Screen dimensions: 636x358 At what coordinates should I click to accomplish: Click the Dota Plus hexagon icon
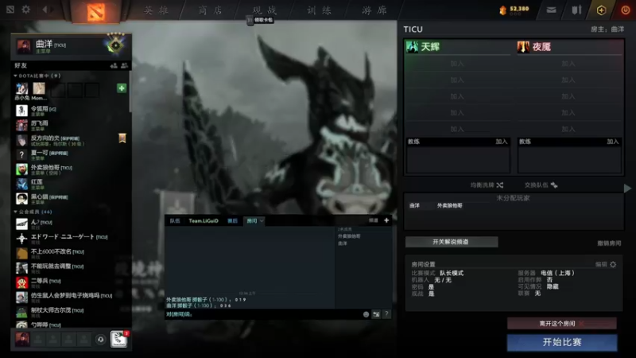(x=602, y=10)
